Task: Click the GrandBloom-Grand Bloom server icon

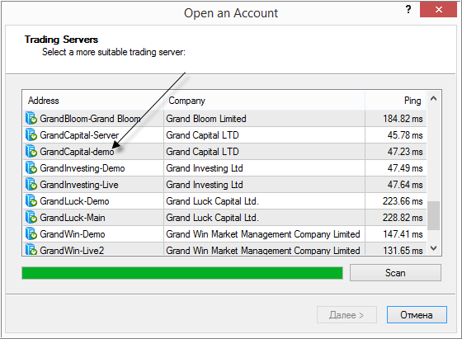Action: click(31, 119)
